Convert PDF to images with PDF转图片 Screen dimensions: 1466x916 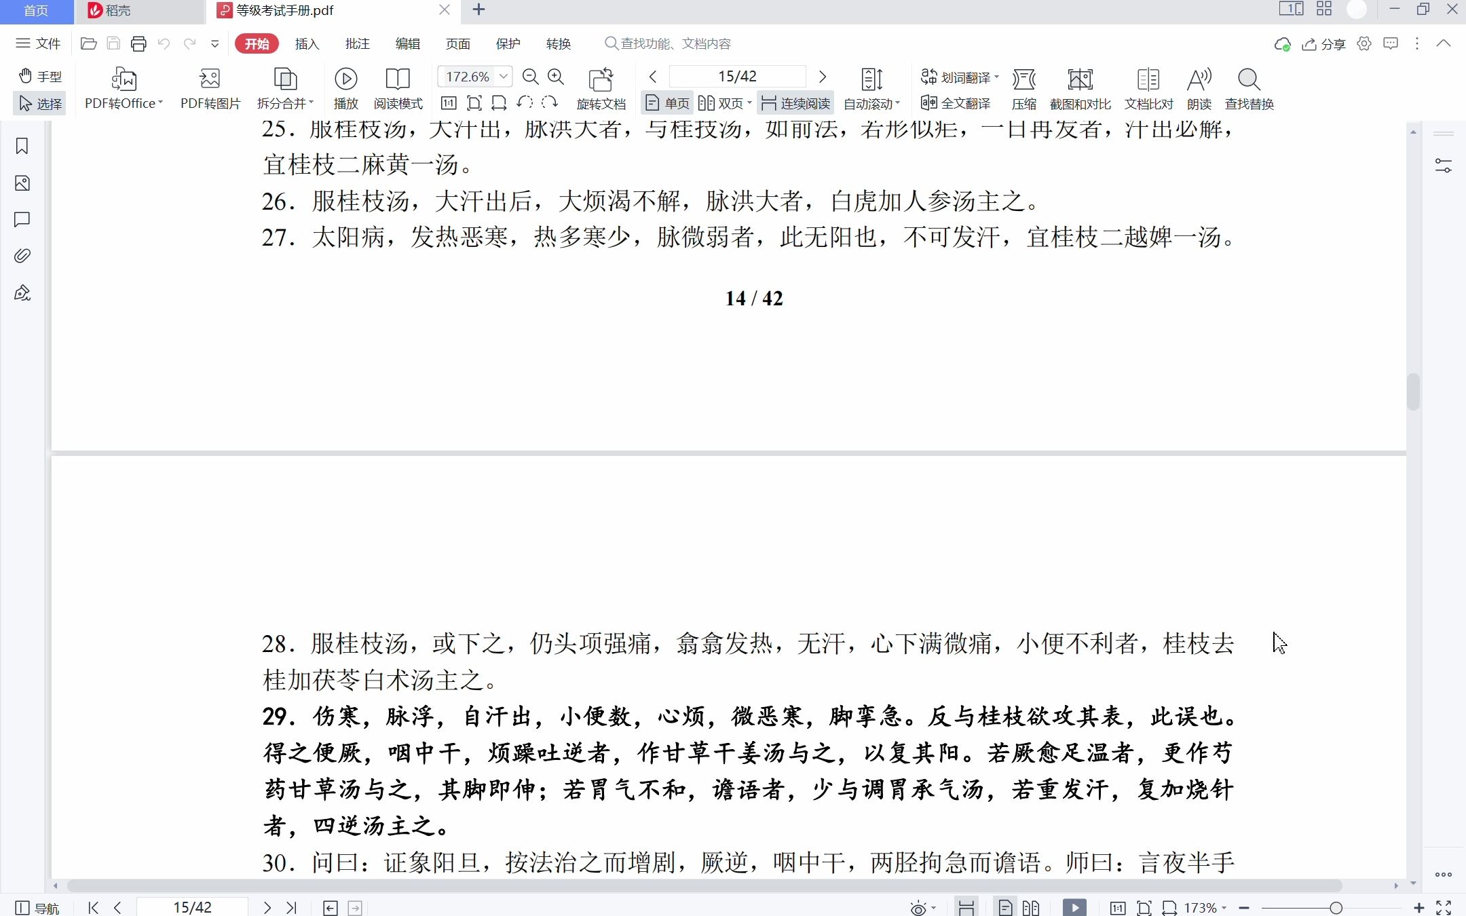click(x=210, y=89)
